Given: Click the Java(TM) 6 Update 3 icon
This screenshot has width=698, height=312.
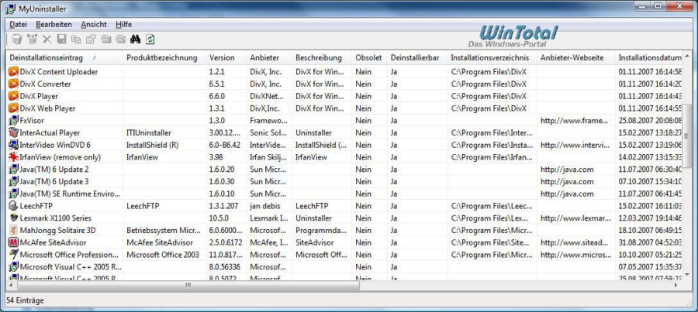Looking at the screenshot, I should [13, 181].
